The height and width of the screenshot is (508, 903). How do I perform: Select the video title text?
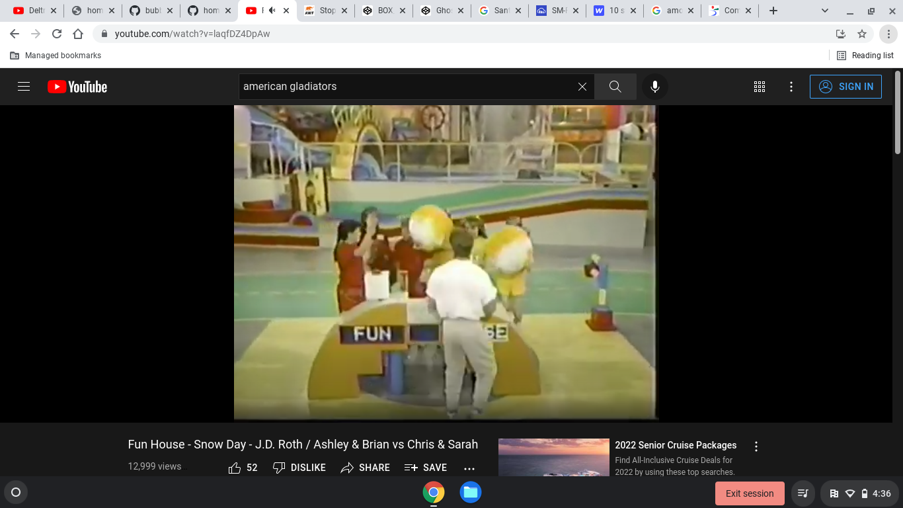tap(303, 444)
